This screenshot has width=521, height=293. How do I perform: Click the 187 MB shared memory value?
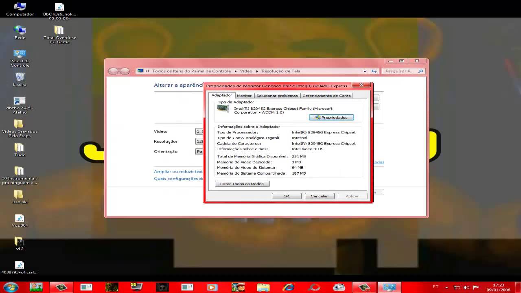coord(299,173)
